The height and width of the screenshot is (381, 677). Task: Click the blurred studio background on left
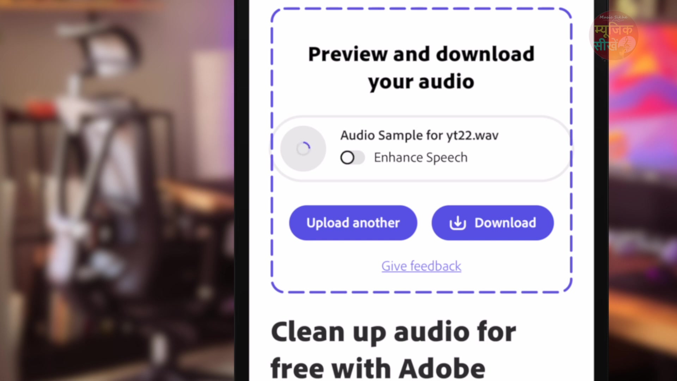[x=116, y=190]
